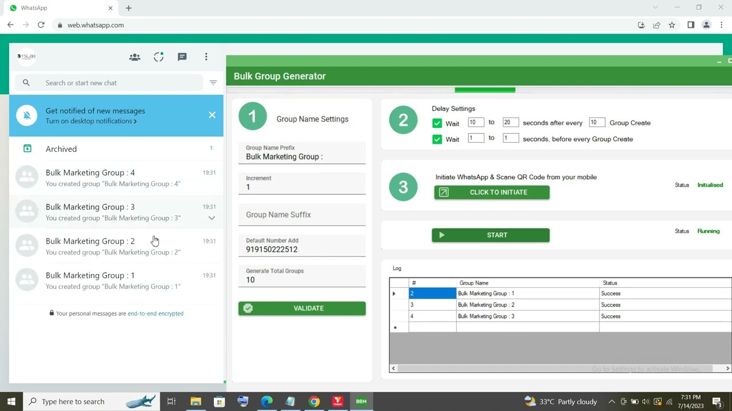Toggle wait after every Group Create checkbox
732x411 pixels.
(x=437, y=123)
